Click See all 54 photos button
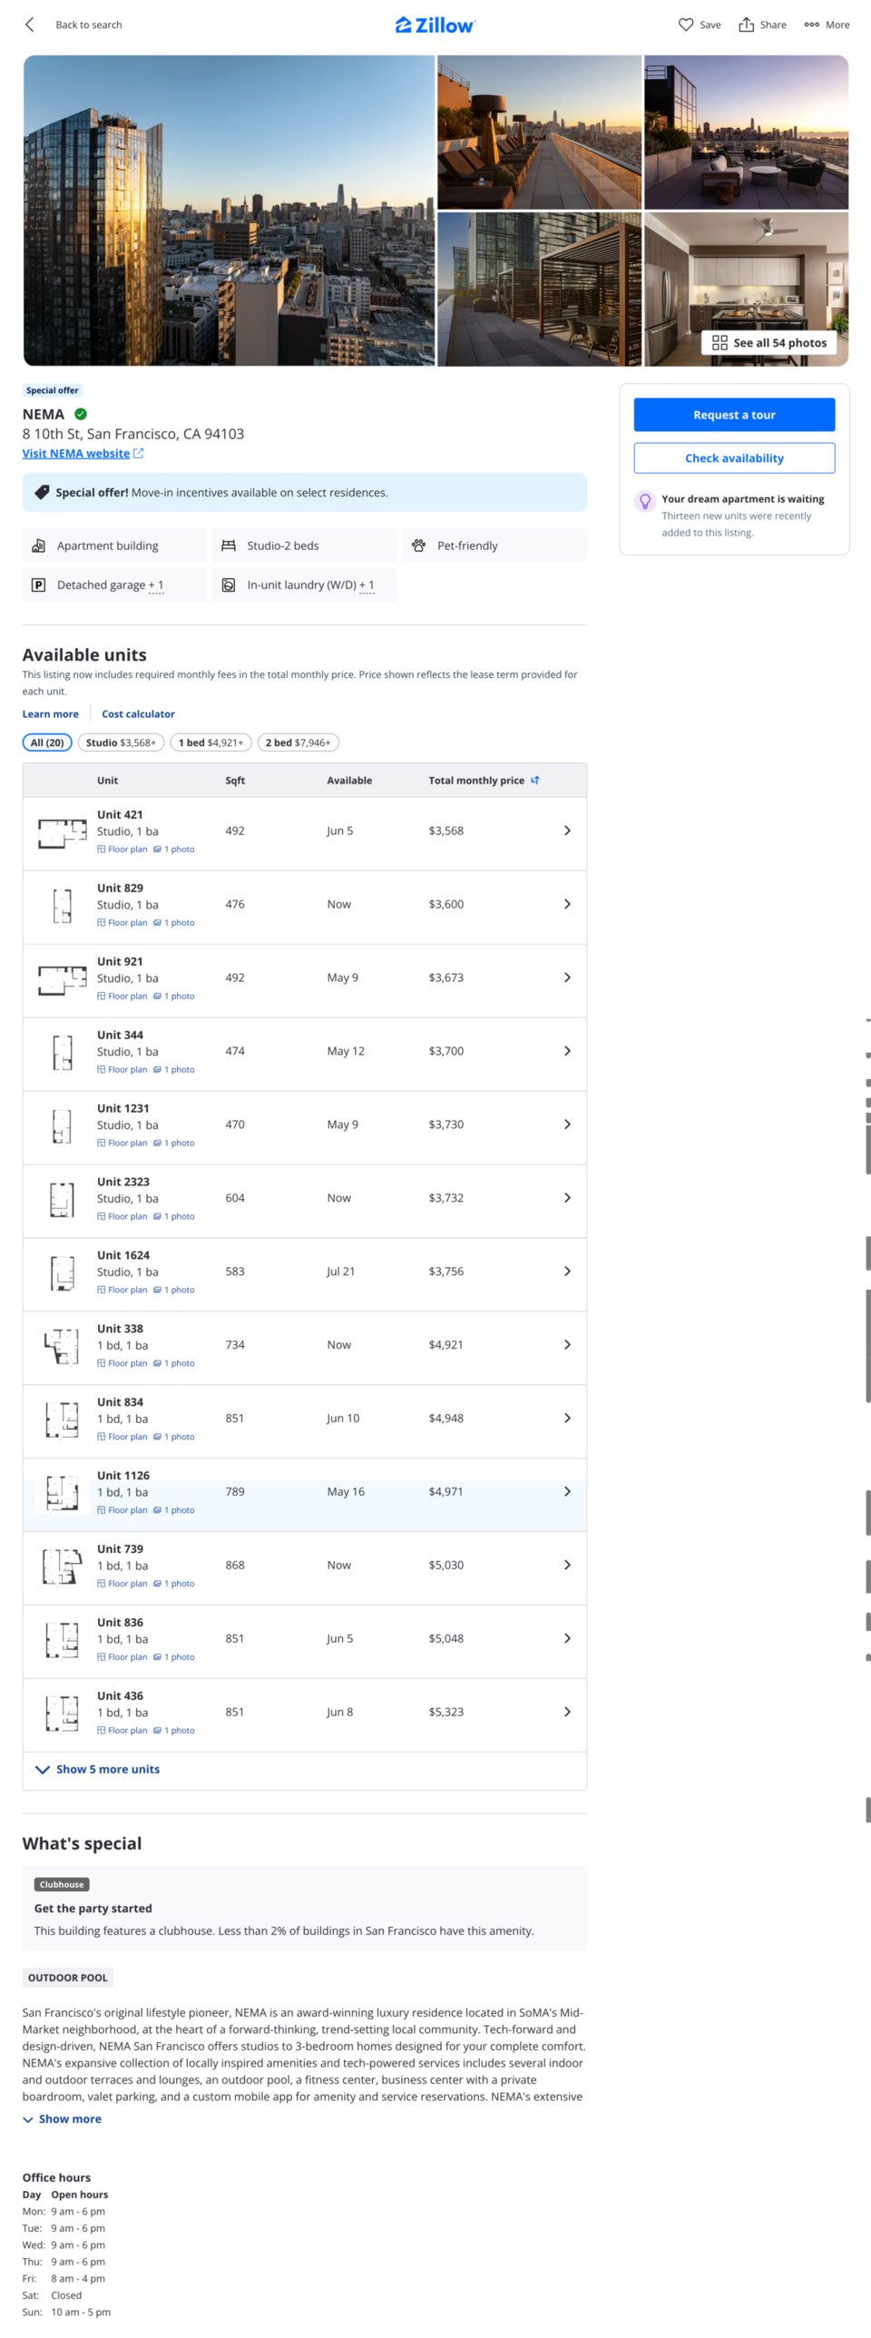This screenshot has height=2338, width=871. pyautogui.click(x=769, y=342)
